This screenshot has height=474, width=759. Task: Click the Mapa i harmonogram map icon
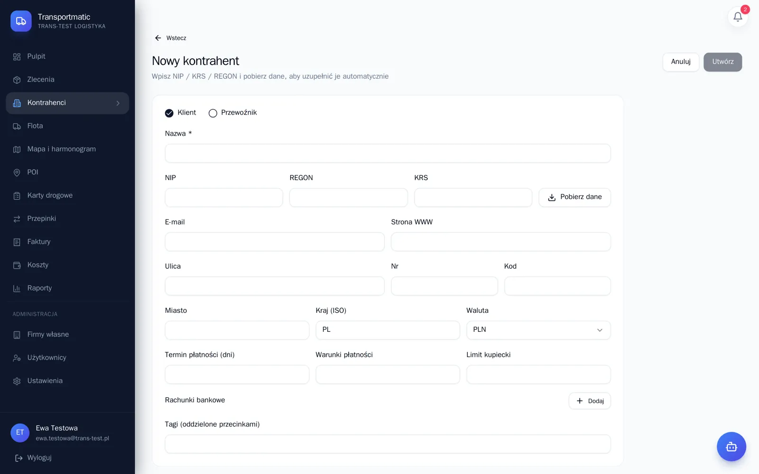(x=17, y=150)
